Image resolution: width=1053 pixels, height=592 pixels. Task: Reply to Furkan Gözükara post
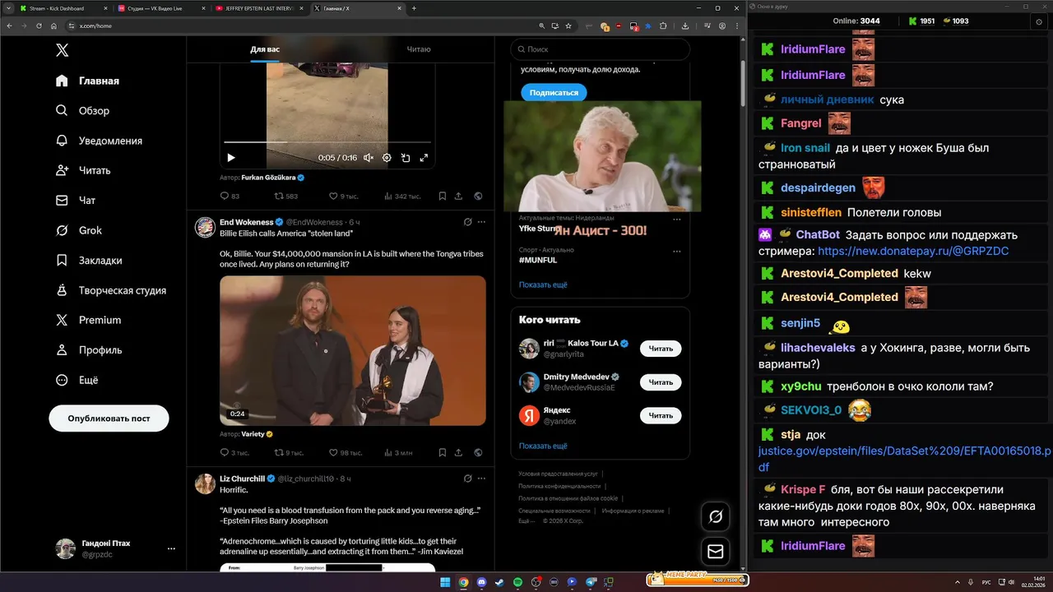[230, 197]
